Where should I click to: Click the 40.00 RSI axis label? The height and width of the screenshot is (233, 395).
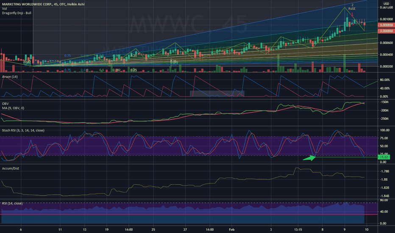pos(383,211)
